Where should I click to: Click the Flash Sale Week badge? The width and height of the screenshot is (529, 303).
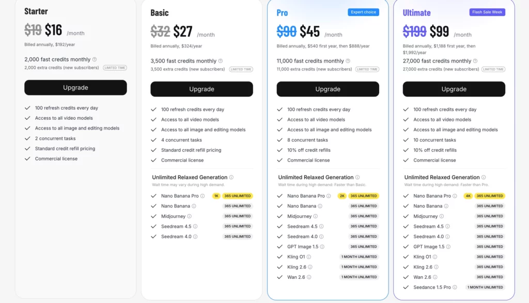(x=487, y=12)
